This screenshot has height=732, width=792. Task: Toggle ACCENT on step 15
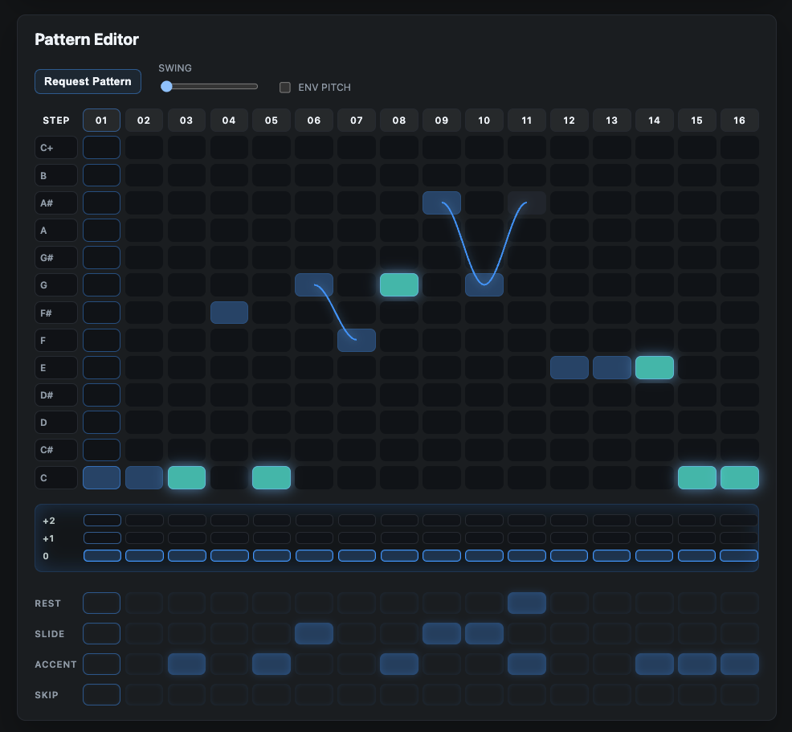(x=697, y=665)
